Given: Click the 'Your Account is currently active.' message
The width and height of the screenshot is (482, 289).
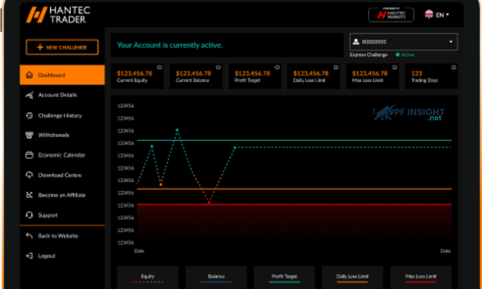Looking at the screenshot, I should tap(170, 45).
